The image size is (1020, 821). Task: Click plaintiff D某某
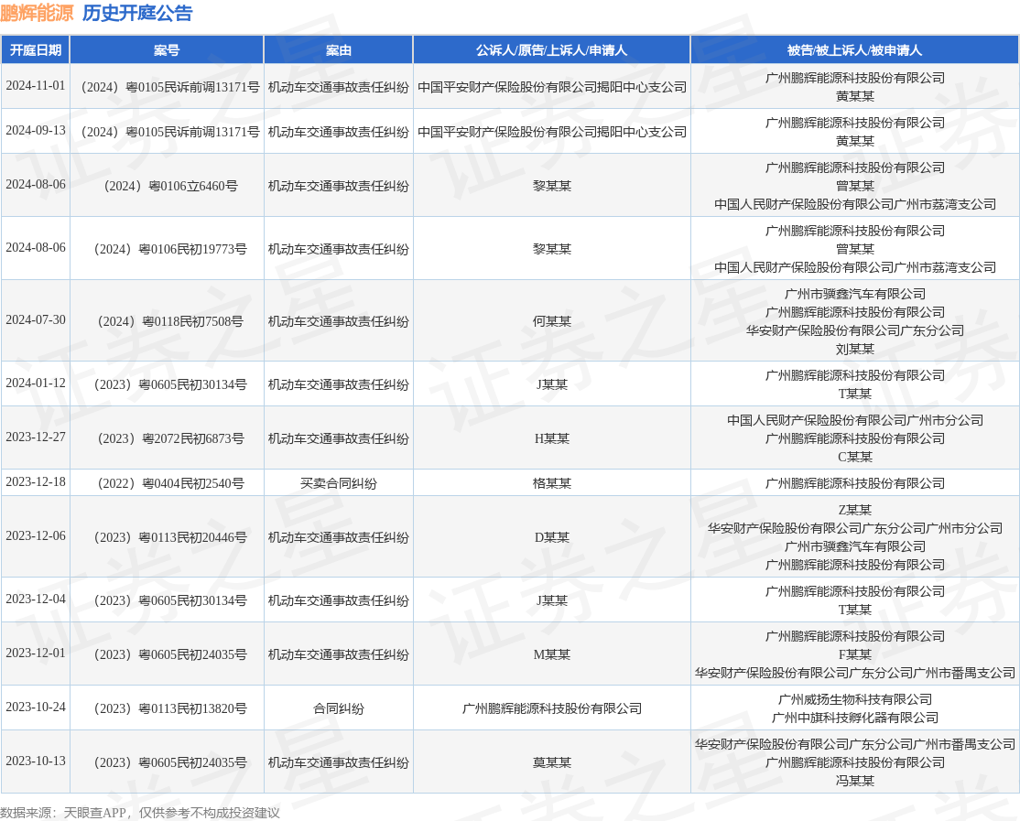click(551, 537)
